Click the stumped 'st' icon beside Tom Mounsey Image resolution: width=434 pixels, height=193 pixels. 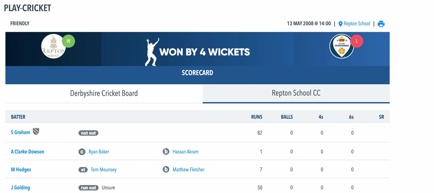83,170
